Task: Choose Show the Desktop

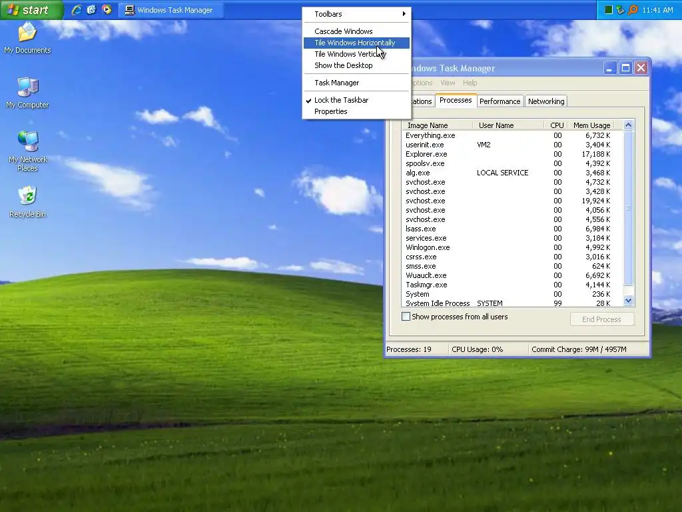Action: (356, 65)
